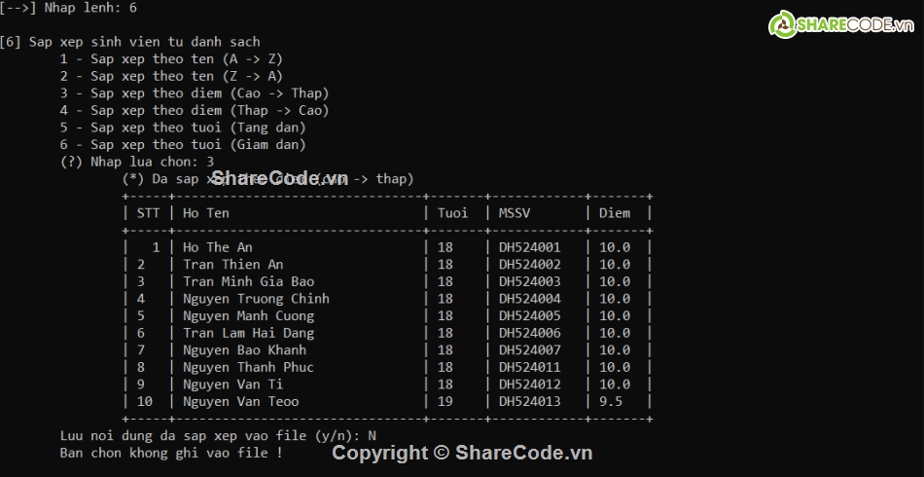Select the name "Nguyen Van Teoo"
924x477 pixels.
240,401
